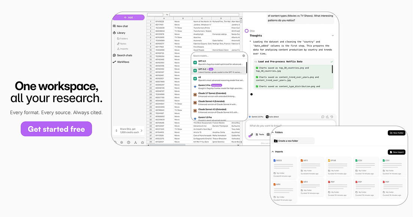Click the code output block scrollbar
The height and width of the screenshot is (217, 413).
coord(332,69)
